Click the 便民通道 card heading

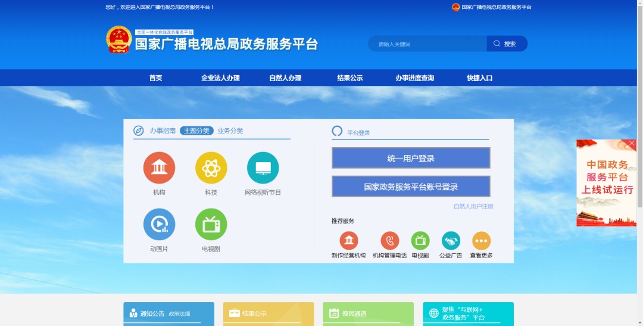[354, 313]
